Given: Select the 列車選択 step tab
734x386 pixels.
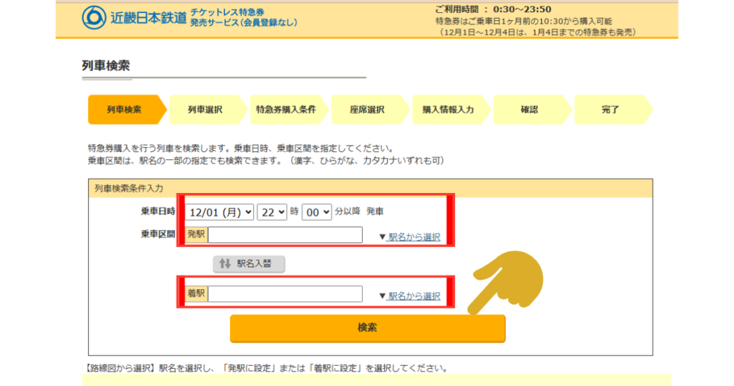Looking at the screenshot, I should tap(205, 110).
